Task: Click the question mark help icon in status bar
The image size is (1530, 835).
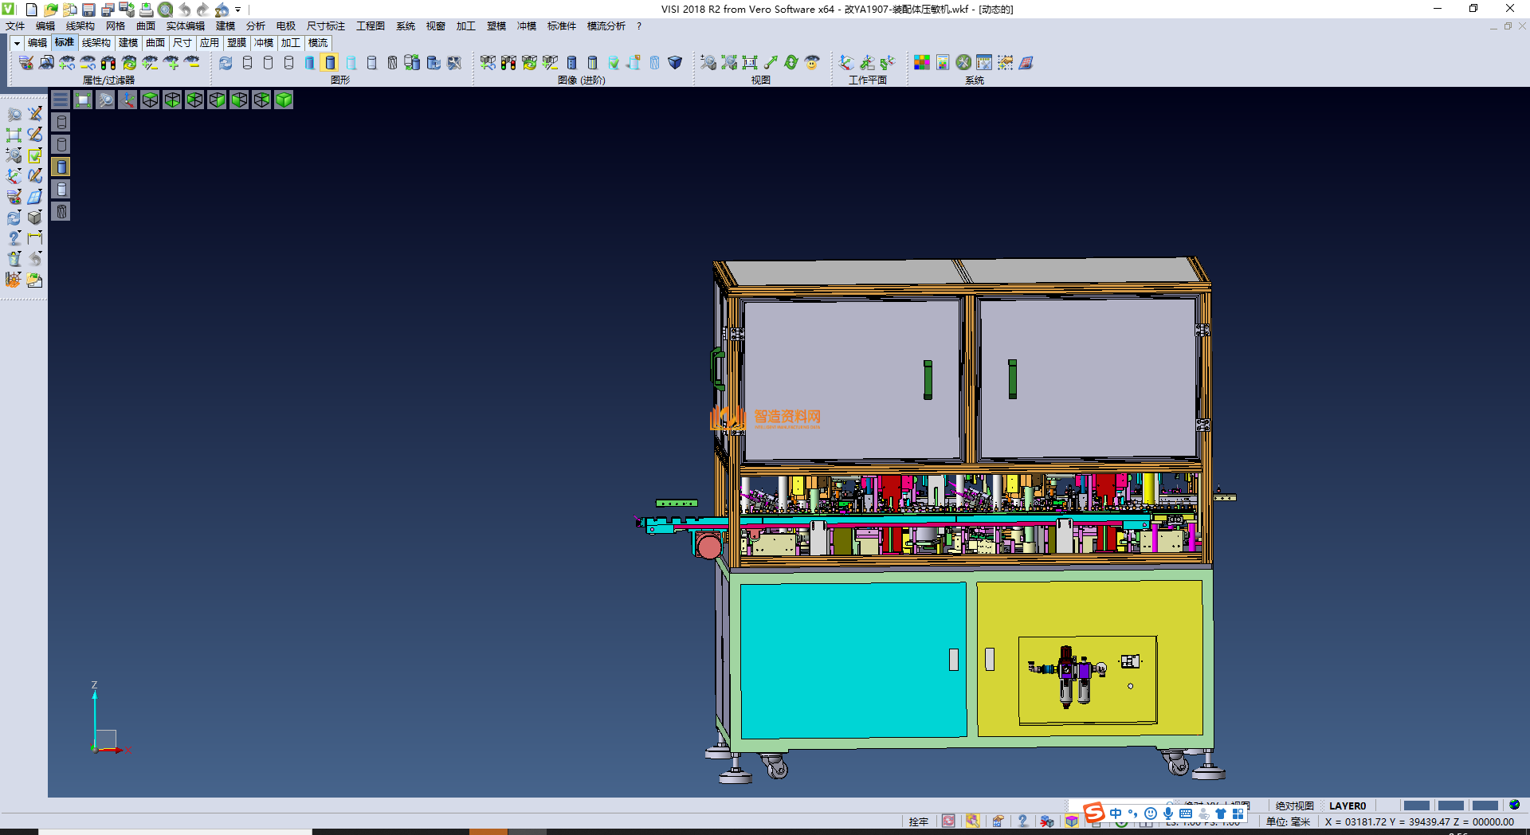Action: (1022, 821)
